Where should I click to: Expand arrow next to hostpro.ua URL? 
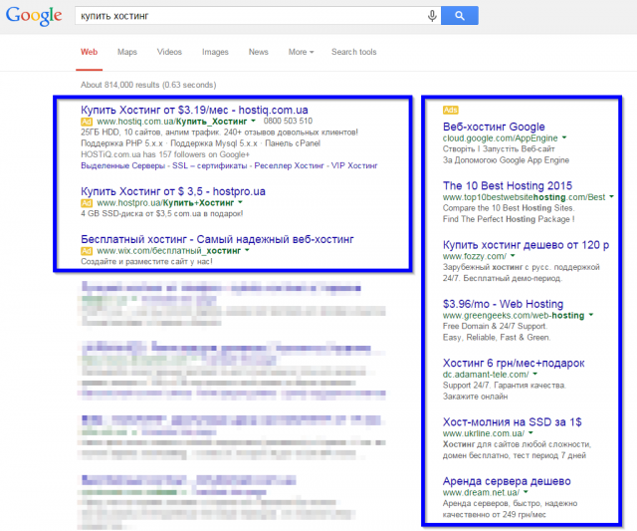[x=240, y=202]
